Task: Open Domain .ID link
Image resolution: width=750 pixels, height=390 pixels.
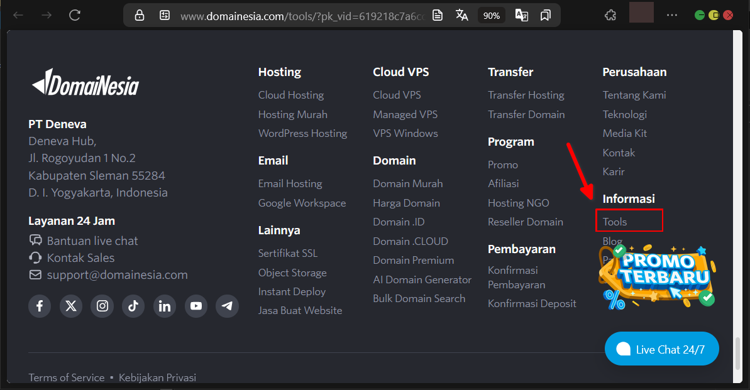Action: point(399,222)
